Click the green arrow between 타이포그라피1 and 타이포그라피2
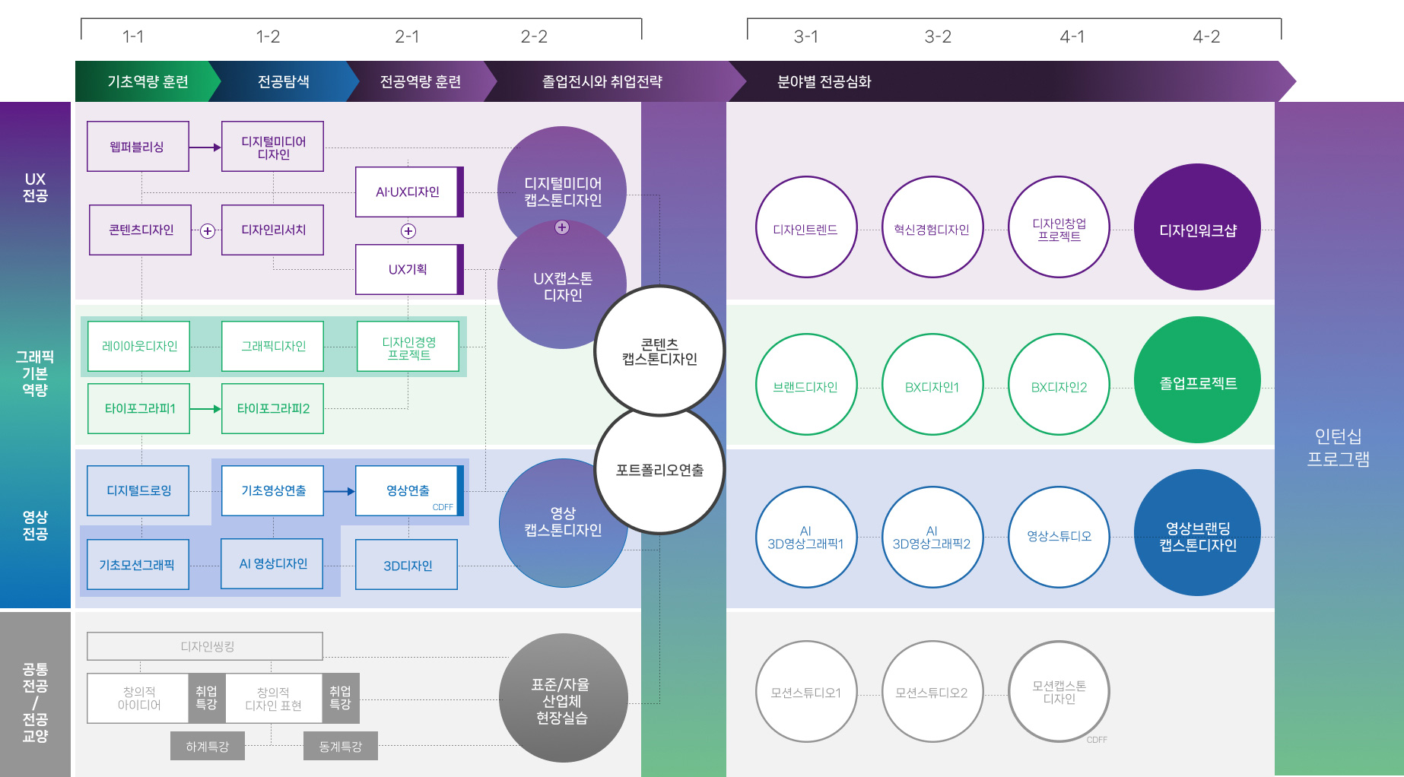Viewport: 1404px width, 777px height. pyautogui.click(x=205, y=409)
